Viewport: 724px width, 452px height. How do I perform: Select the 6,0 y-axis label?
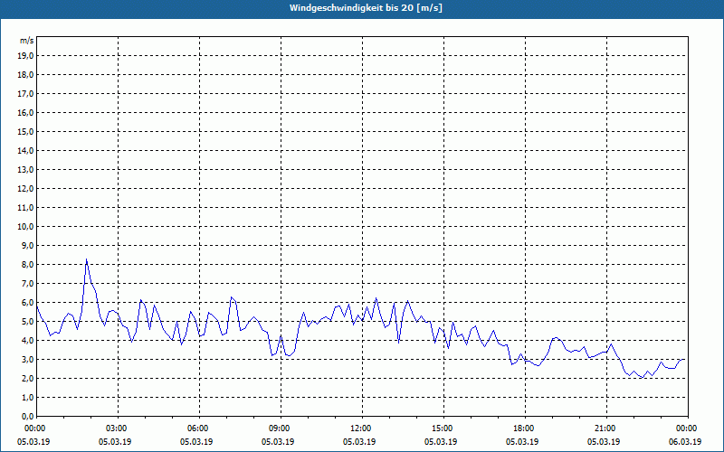pos(27,303)
